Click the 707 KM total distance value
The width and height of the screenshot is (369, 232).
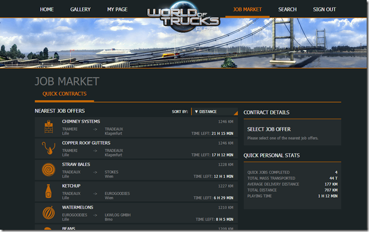point(331,190)
